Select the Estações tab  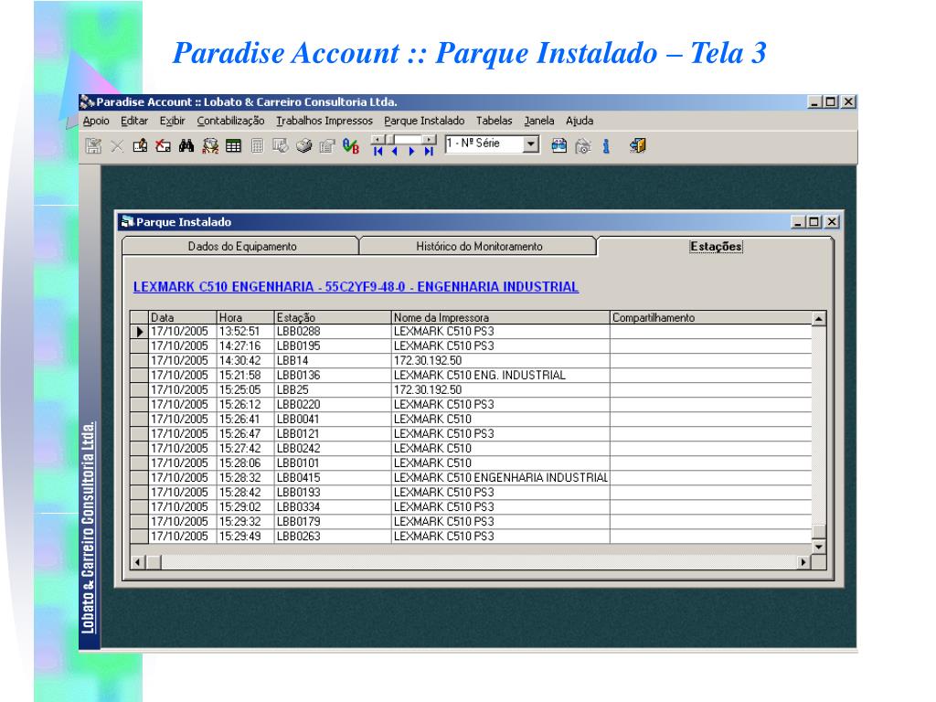(716, 246)
